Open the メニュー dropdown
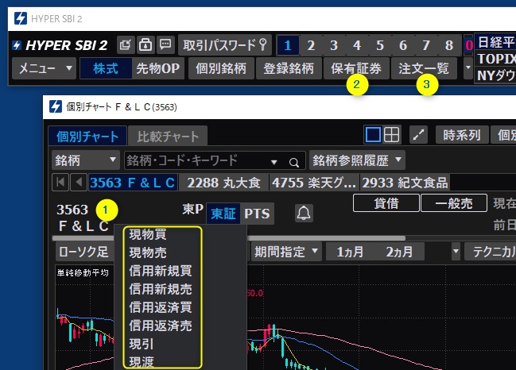516x370 pixels. click(x=44, y=68)
